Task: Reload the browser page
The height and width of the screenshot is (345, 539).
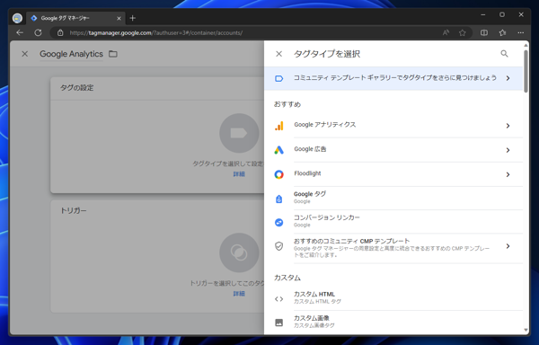Action: (38, 32)
